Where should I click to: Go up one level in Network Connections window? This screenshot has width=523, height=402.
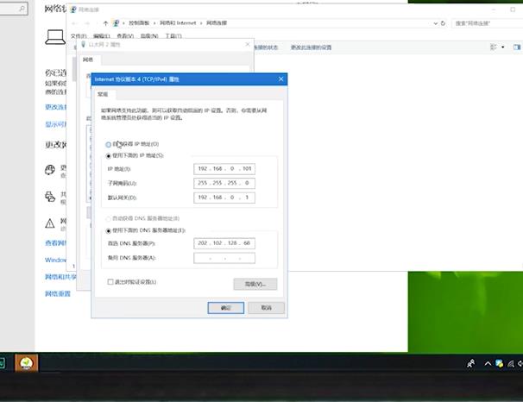pos(106,23)
